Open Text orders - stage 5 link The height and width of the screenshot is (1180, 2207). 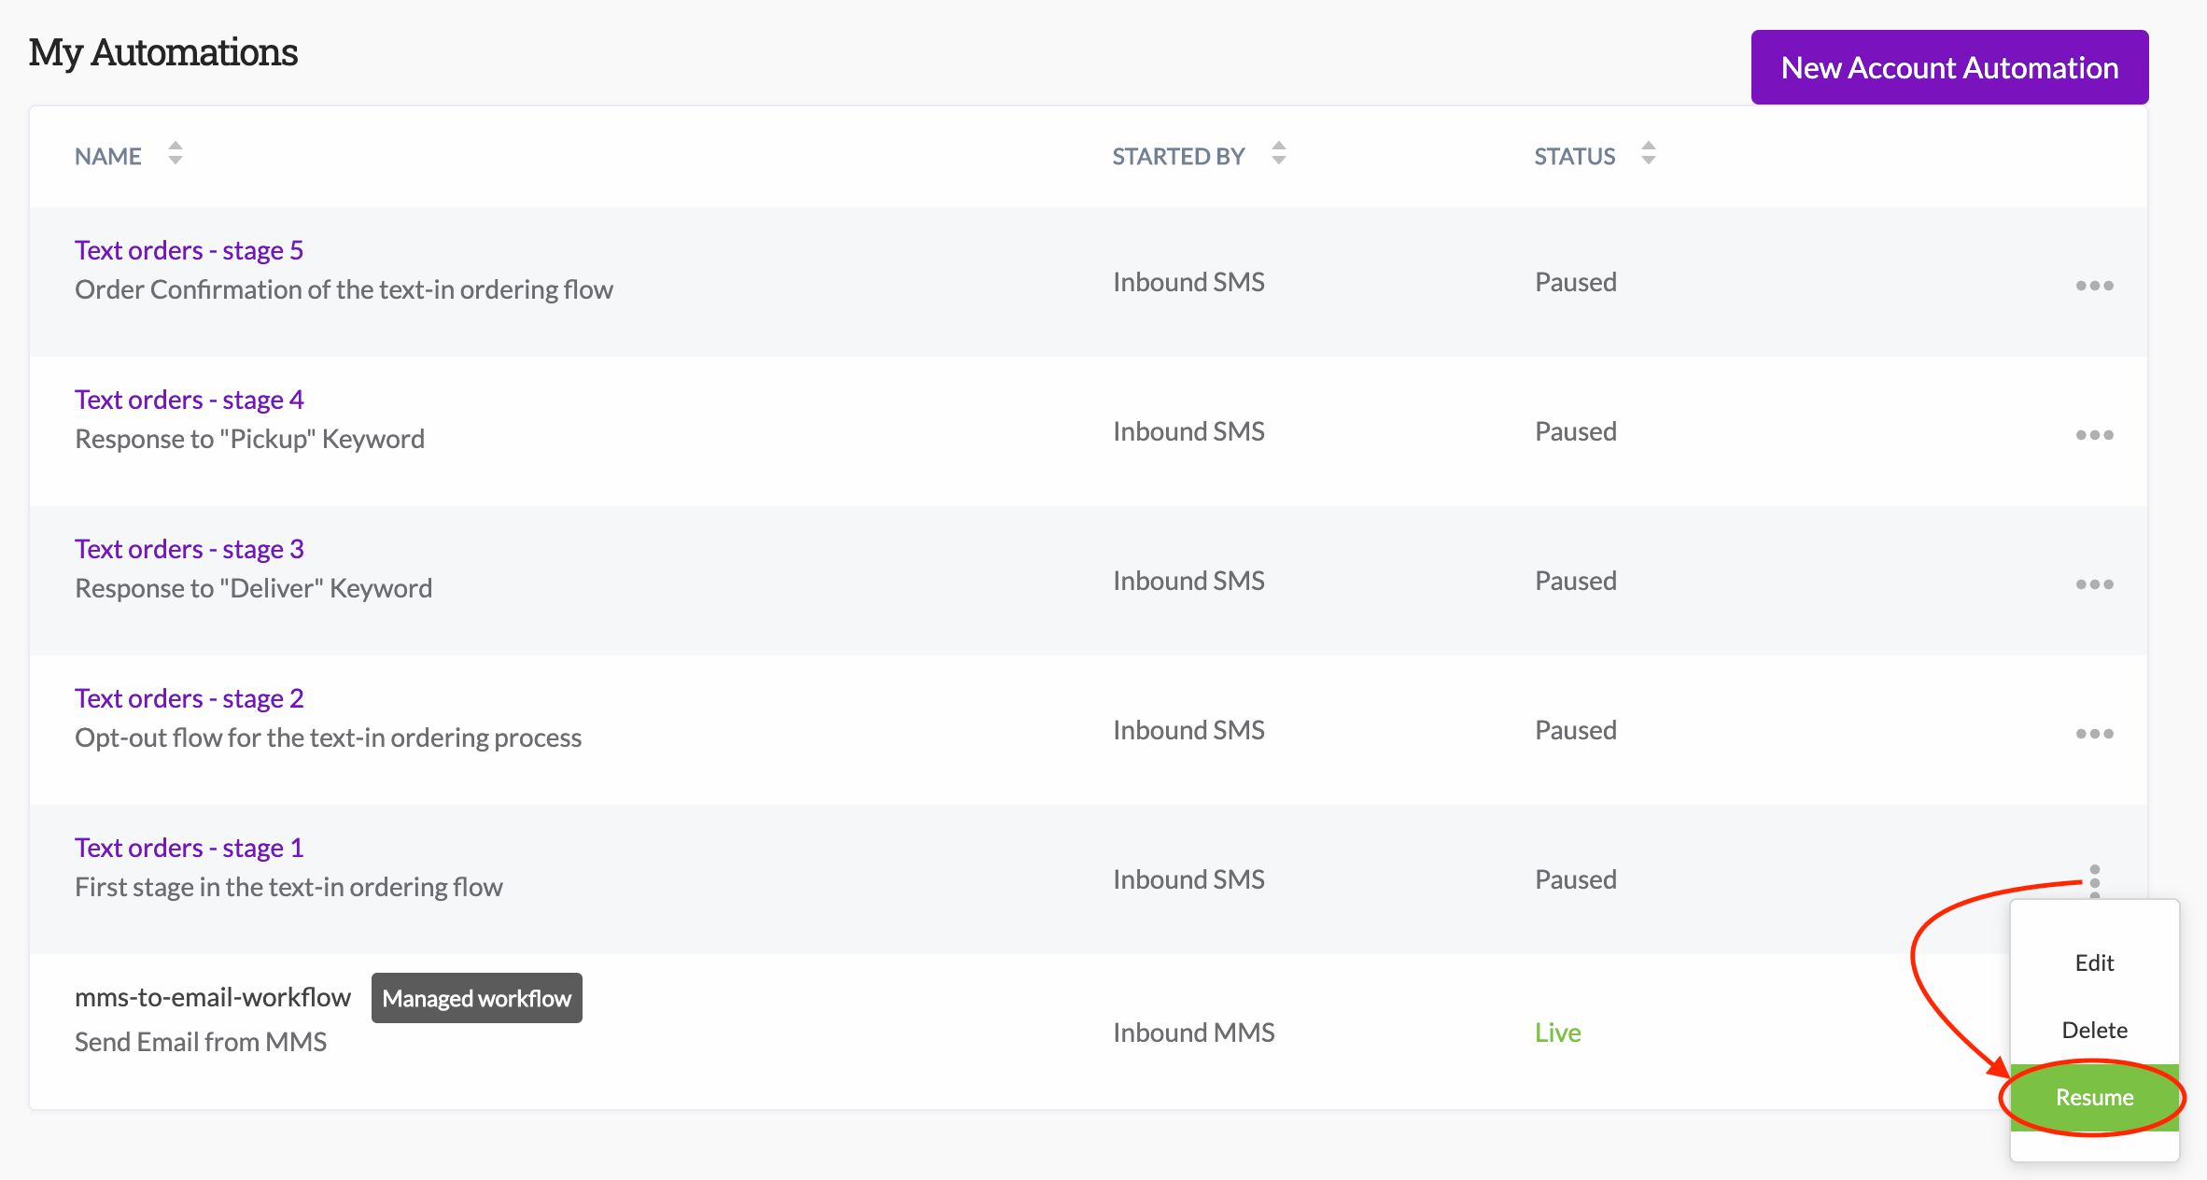pos(189,250)
